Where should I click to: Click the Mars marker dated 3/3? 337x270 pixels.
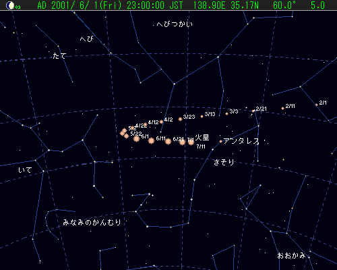coord(226,113)
